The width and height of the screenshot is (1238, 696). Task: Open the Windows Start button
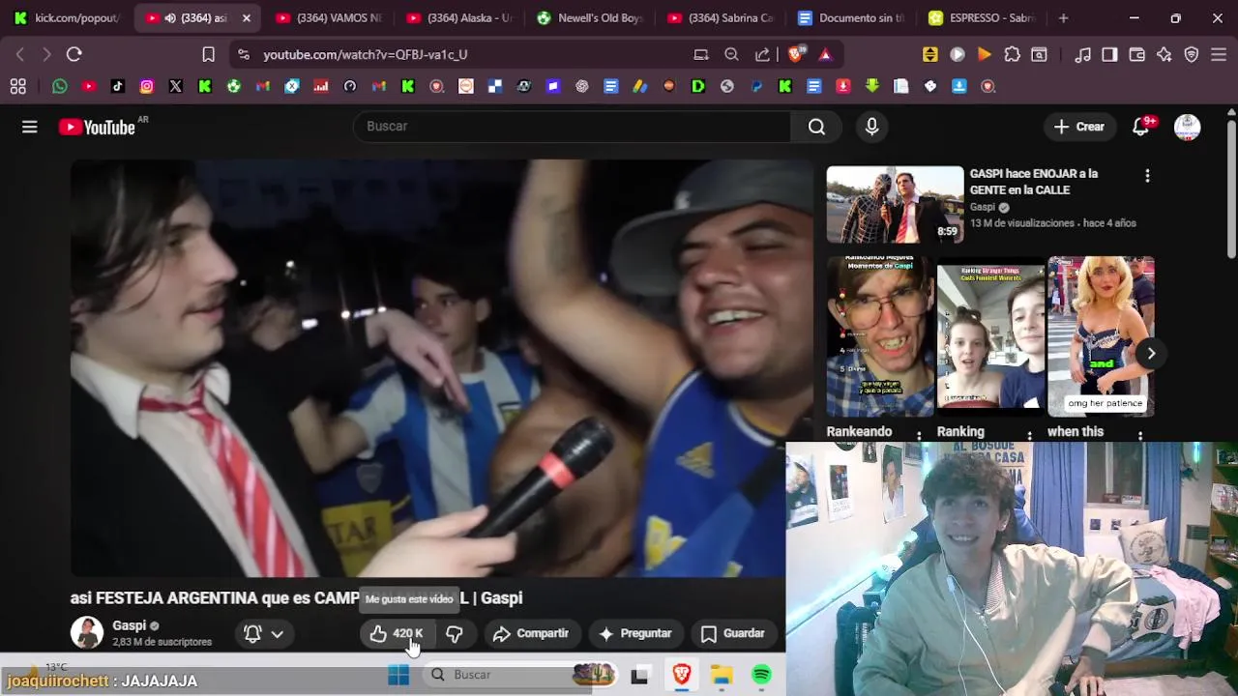tap(398, 675)
